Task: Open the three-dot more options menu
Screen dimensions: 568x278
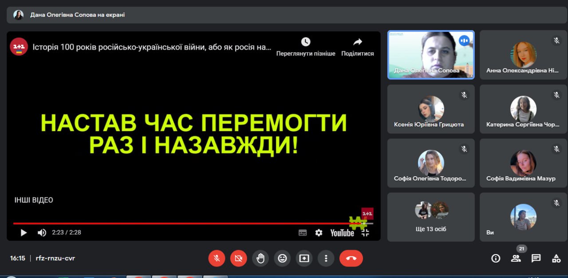Action: 326,258
